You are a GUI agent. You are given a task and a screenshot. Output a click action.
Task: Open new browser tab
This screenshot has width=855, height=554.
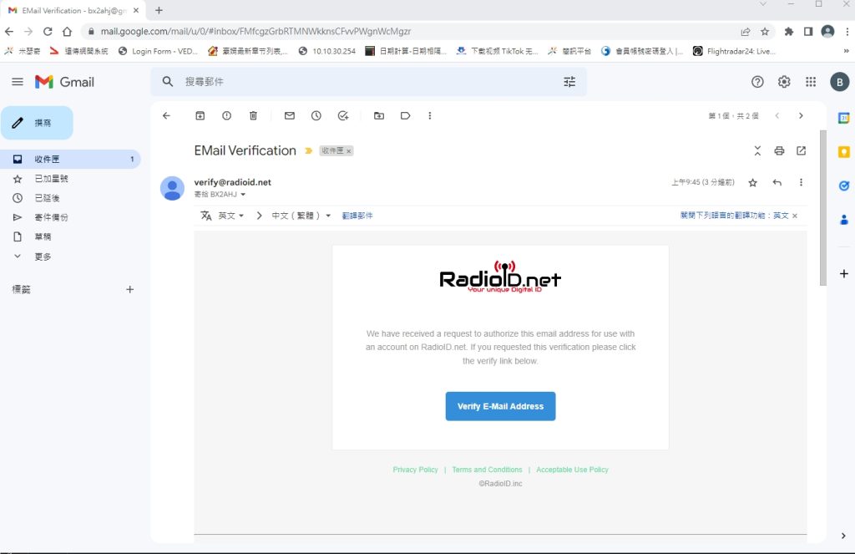tap(159, 10)
